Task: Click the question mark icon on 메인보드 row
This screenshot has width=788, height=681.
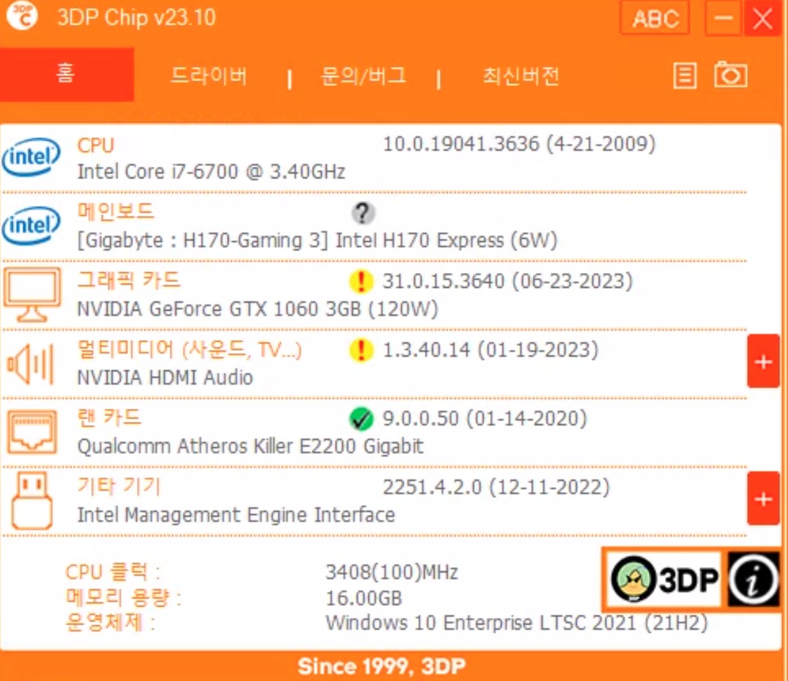Action: (x=363, y=213)
